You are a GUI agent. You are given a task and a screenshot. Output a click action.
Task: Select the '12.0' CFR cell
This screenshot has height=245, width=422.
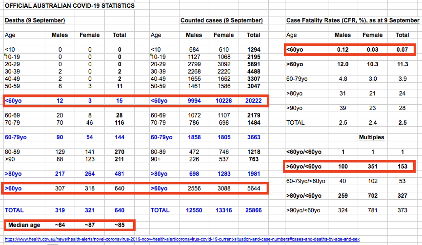point(343,64)
